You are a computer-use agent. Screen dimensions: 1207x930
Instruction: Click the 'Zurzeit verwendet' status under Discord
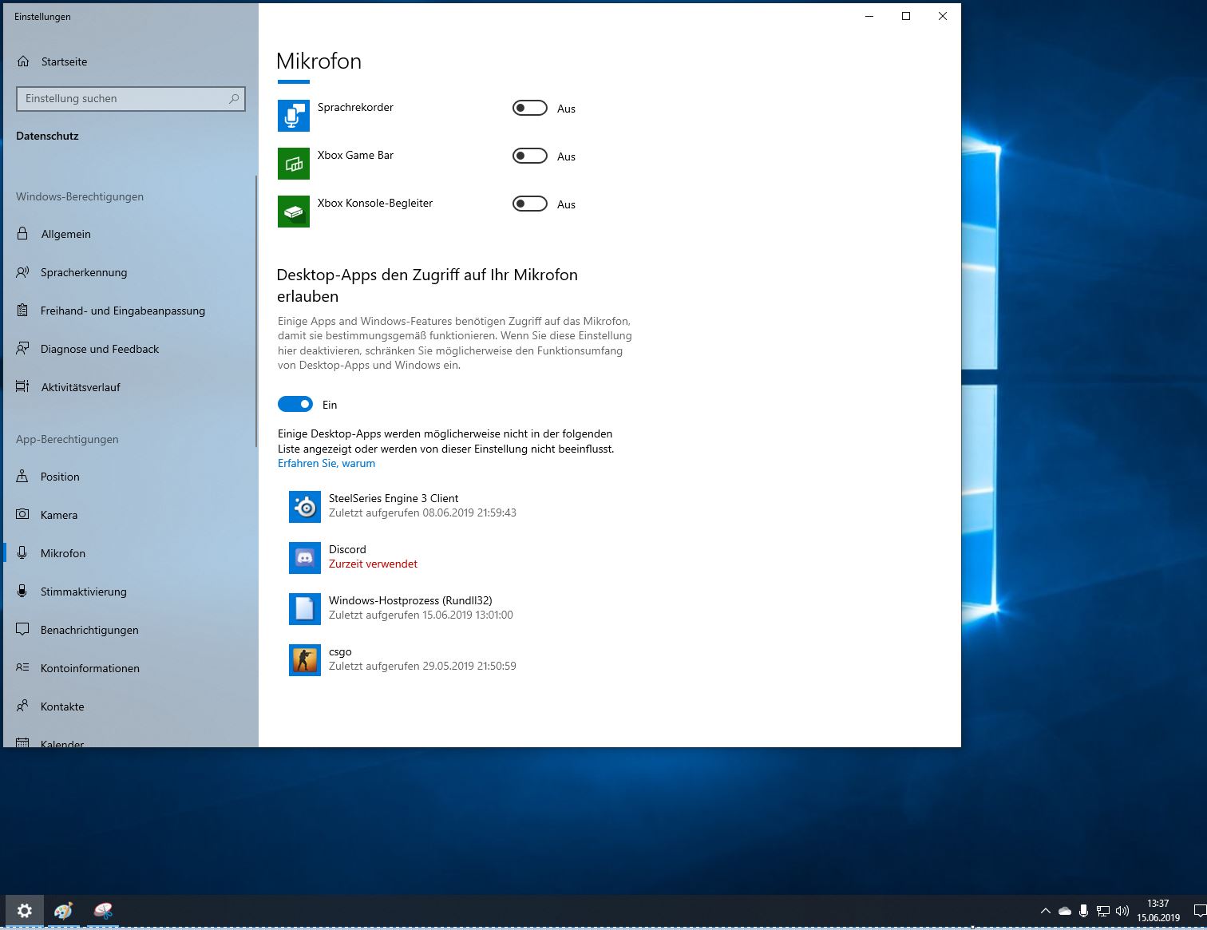373,564
